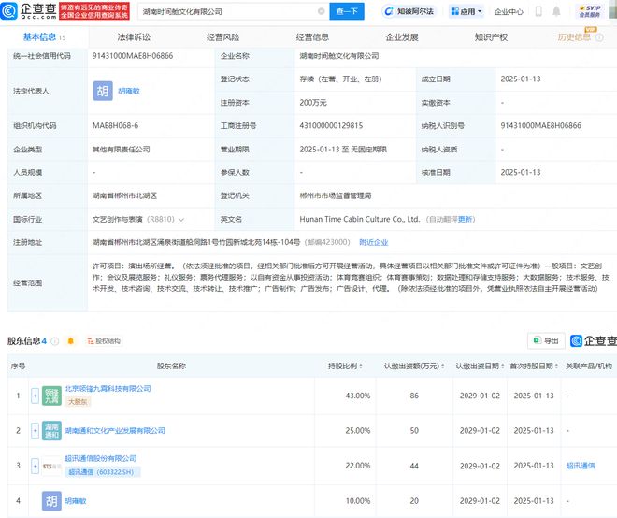Image resolution: width=617 pixels, height=518 pixels.
Task: Click 更新 link next to English name
Action: coord(465,219)
